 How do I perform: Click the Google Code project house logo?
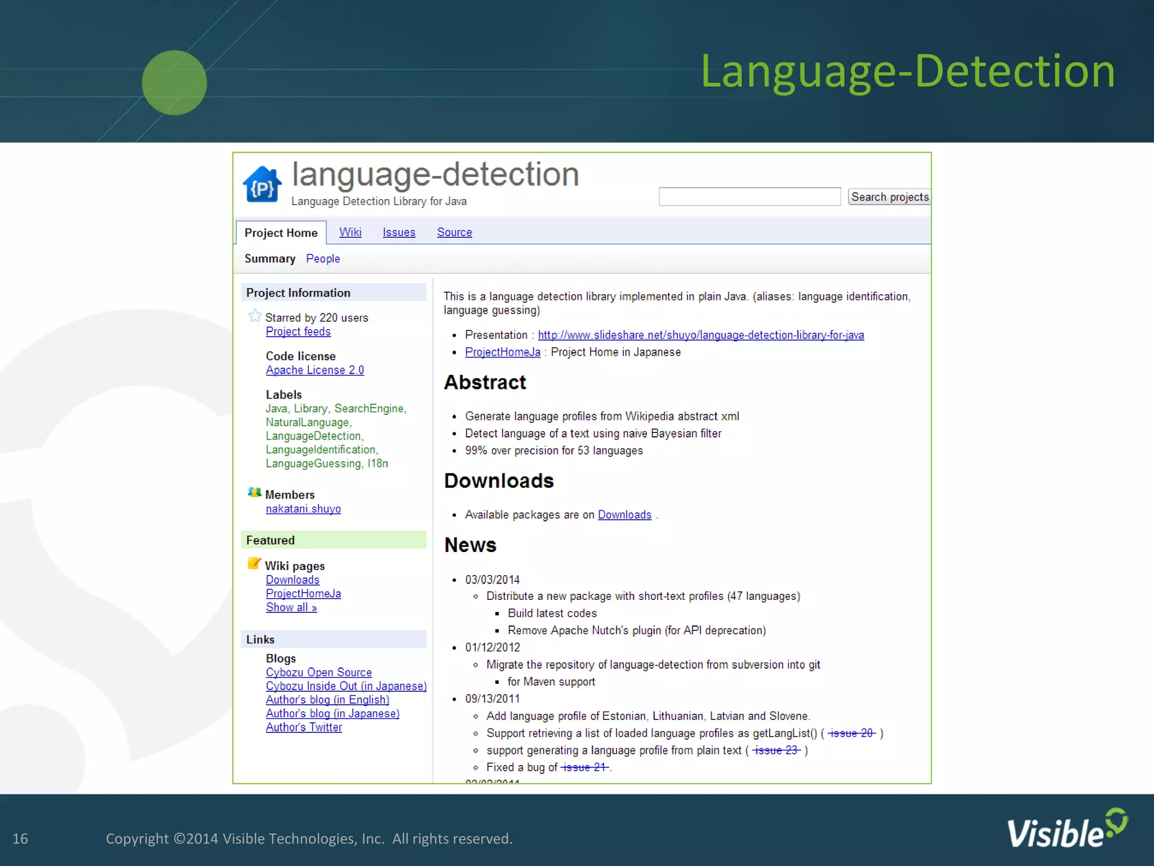[262, 184]
